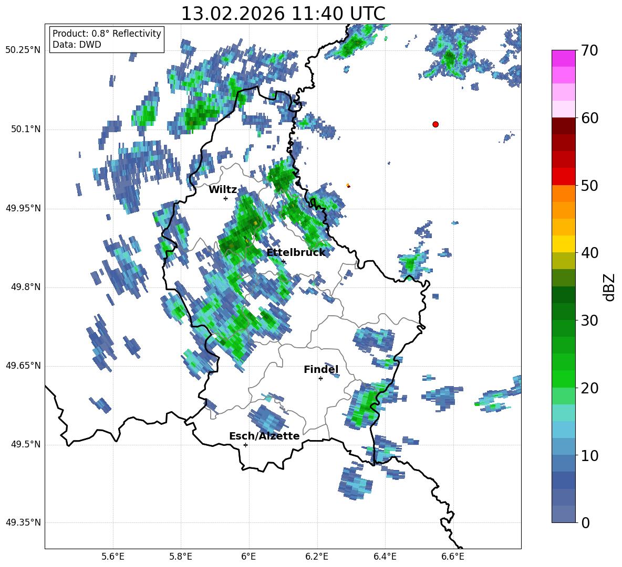Click the 49.65°N latitude label
Screen dimensions: 622x567
pyautogui.click(x=23, y=366)
